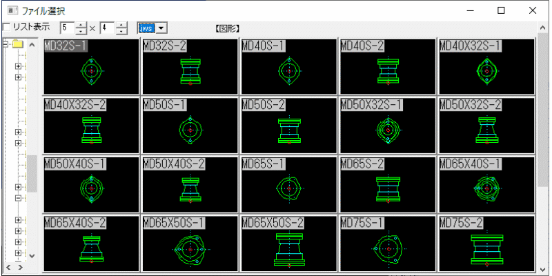Click the folder tree right scroll arrow
The image size is (552, 276).
point(21,266)
